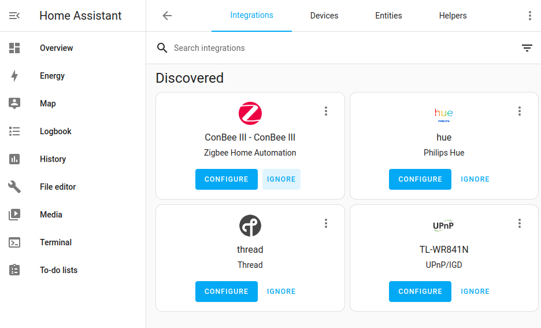Open Thread card options menu
541x328 pixels.
click(x=326, y=223)
